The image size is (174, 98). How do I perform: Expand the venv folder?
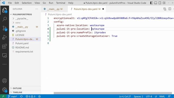click(x=25, y=23)
